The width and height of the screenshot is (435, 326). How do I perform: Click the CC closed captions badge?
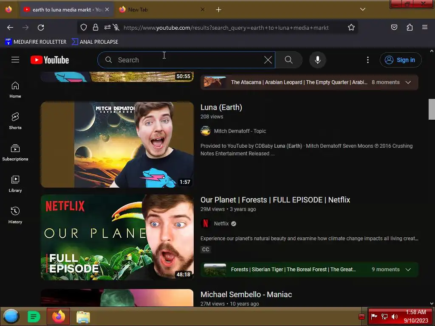[206, 250]
